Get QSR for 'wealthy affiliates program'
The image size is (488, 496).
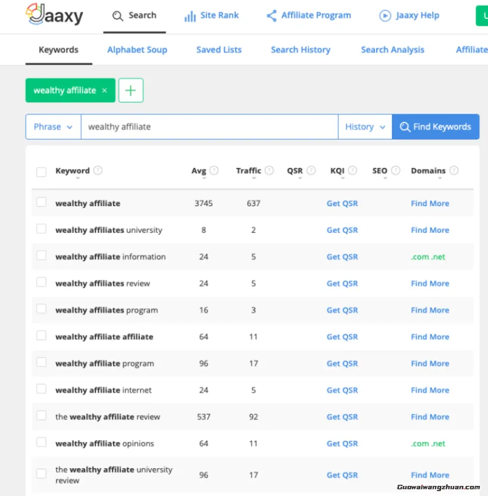pyautogui.click(x=342, y=310)
